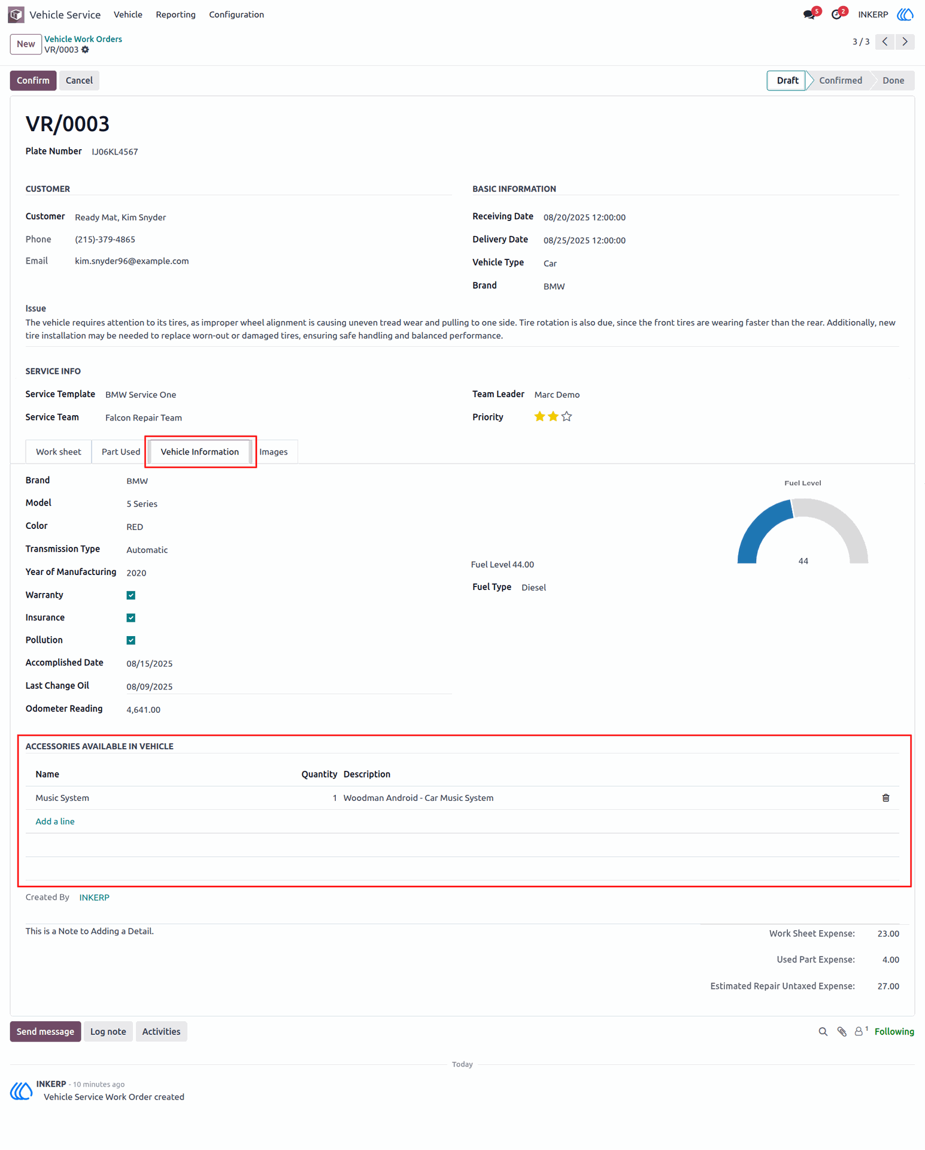Toggle the Warranty checkbox

[131, 595]
